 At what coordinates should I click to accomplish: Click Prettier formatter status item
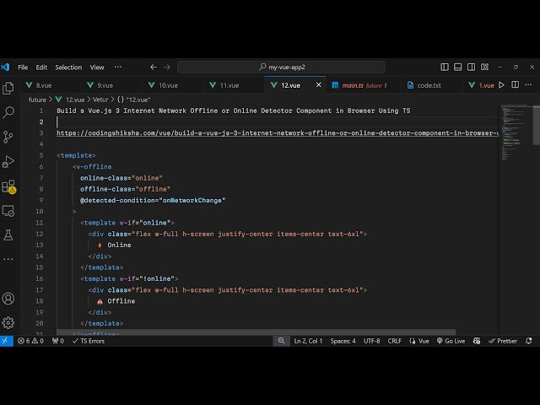click(502, 341)
